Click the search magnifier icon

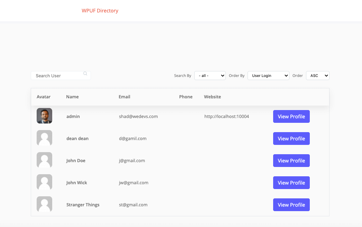pos(85,73)
